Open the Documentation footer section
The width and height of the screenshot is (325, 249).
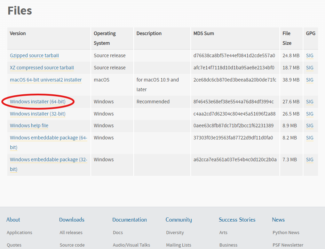(x=129, y=220)
